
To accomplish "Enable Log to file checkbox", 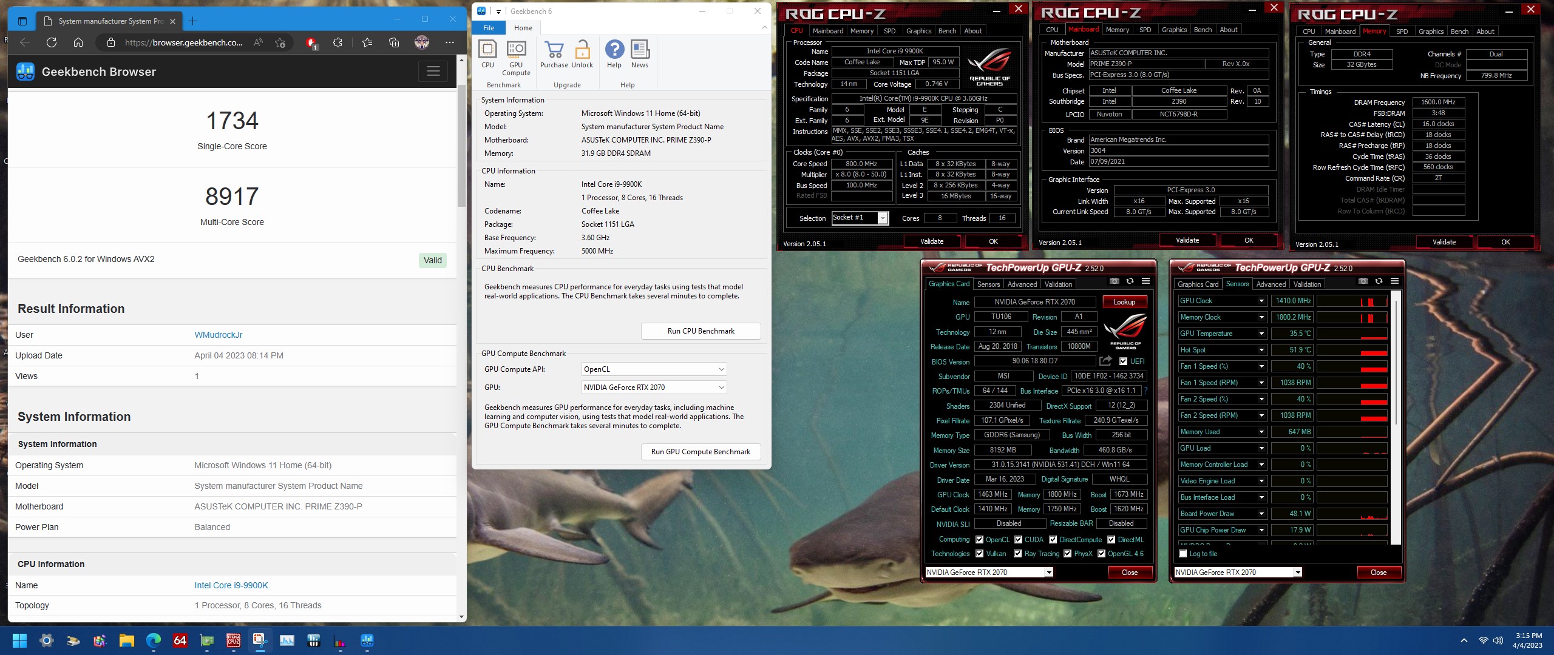I will pos(1182,554).
